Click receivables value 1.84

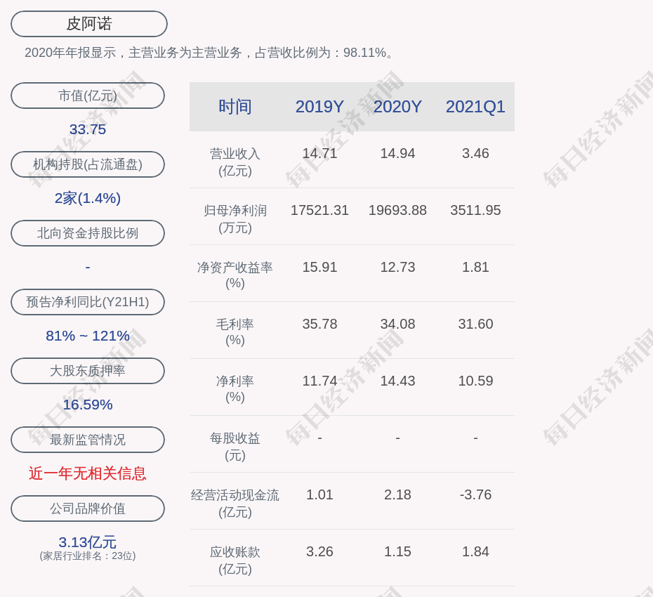pyautogui.click(x=475, y=551)
